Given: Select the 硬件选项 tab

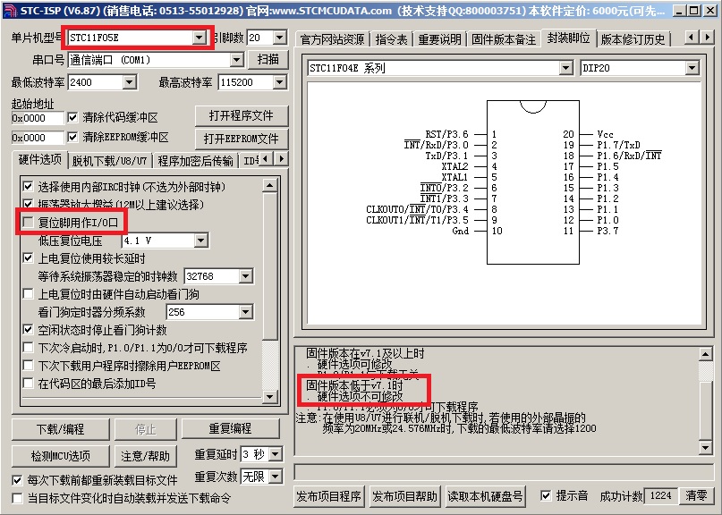Looking at the screenshot, I should click(x=40, y=160).
